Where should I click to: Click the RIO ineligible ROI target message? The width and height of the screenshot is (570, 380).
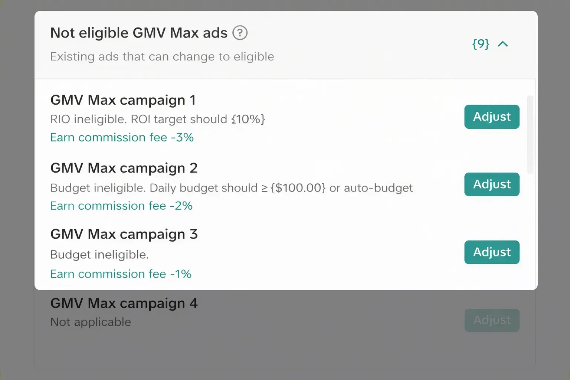pos(158,119)
